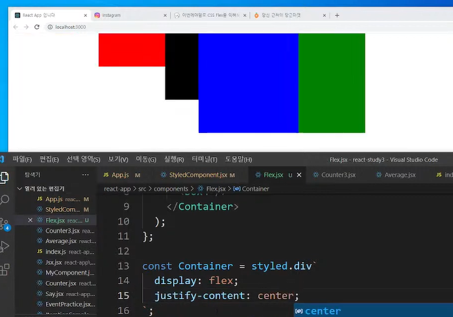Open the Run and Debug view
The width and height of the screenshot is (453, 317).
pyautogui.click(x=5, y=246)
